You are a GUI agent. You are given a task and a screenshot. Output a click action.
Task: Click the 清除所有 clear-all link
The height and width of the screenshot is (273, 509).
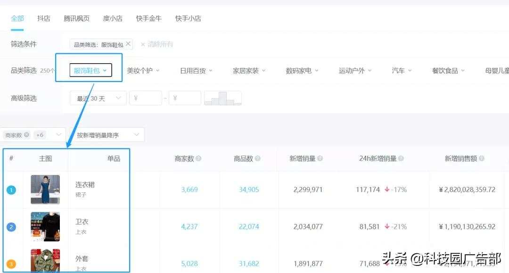point(160,43)
